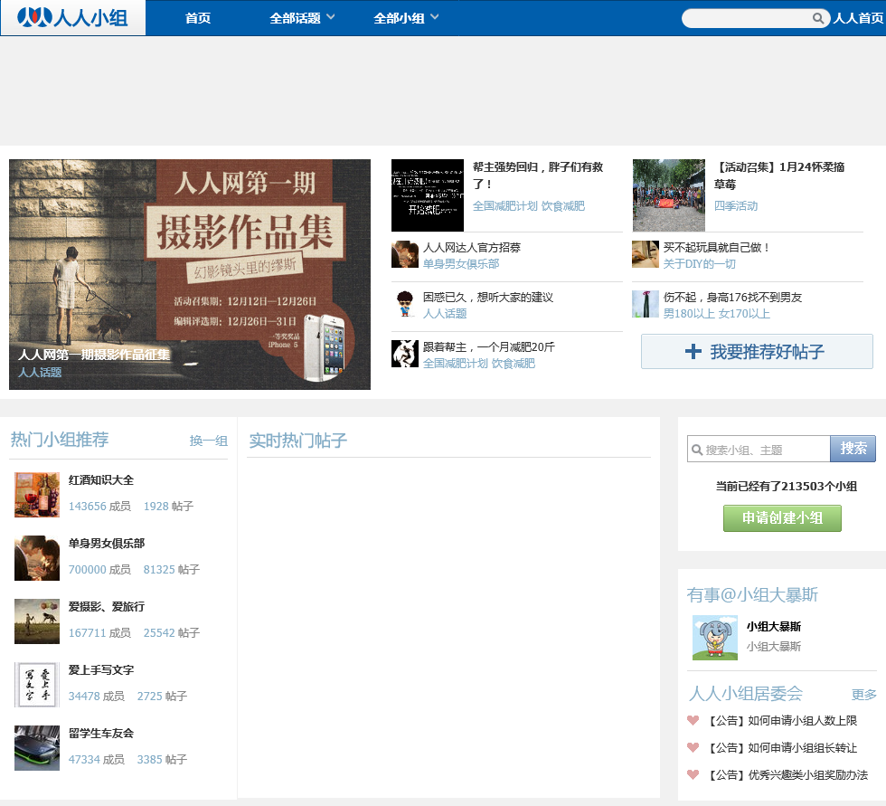Click 143656 成员 under 红酒知识大全
886x806 pixels.
click(99, 506)
